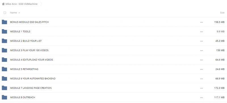Click folder icon for MODULE 7 LANDING PAGE CREATION
This screenshot has height=103, width=227.
point(4,88)
